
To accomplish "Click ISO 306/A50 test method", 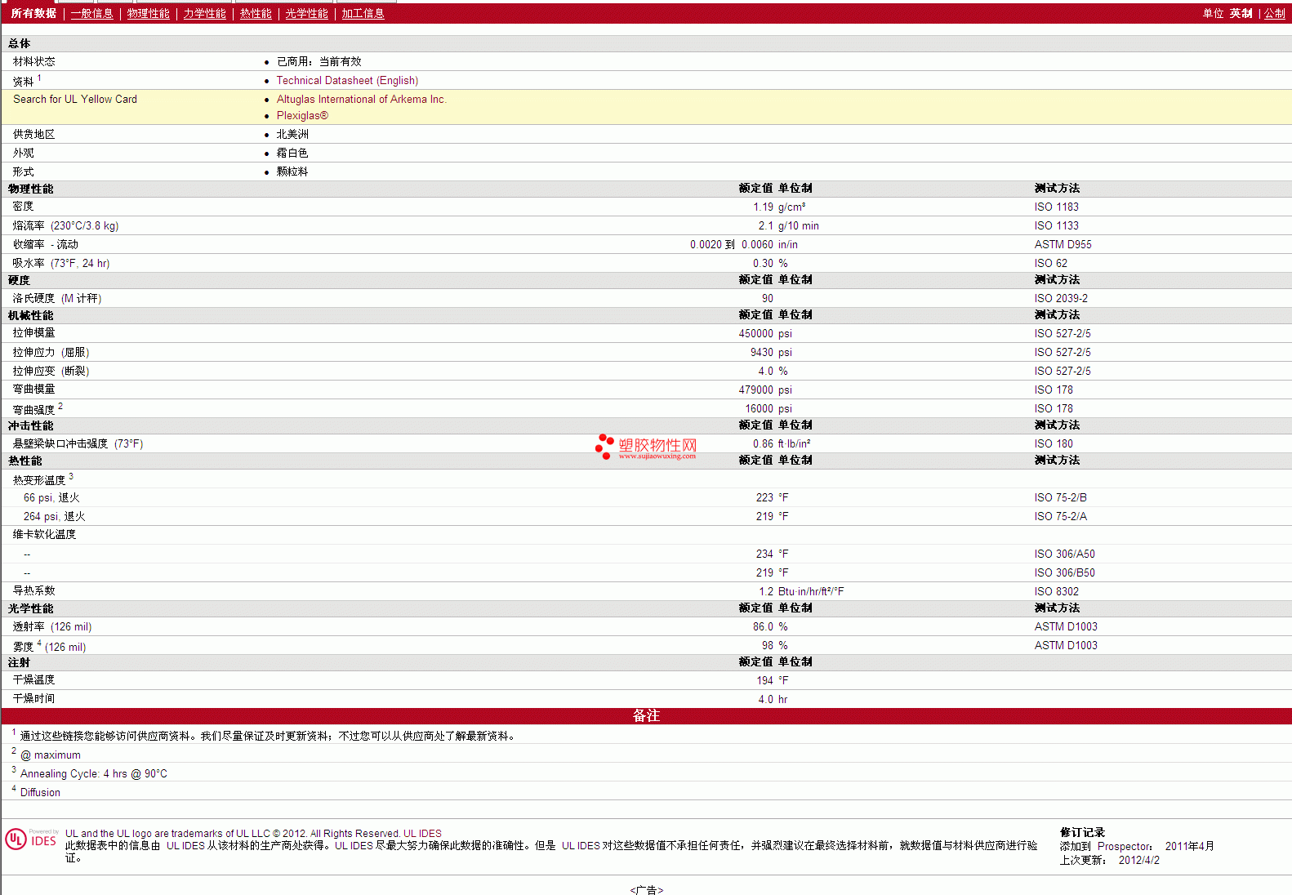I will click(1064, 554).
